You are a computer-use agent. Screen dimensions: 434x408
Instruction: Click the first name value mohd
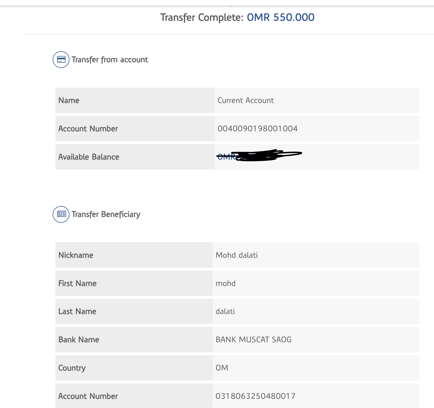tap(225, 283)
